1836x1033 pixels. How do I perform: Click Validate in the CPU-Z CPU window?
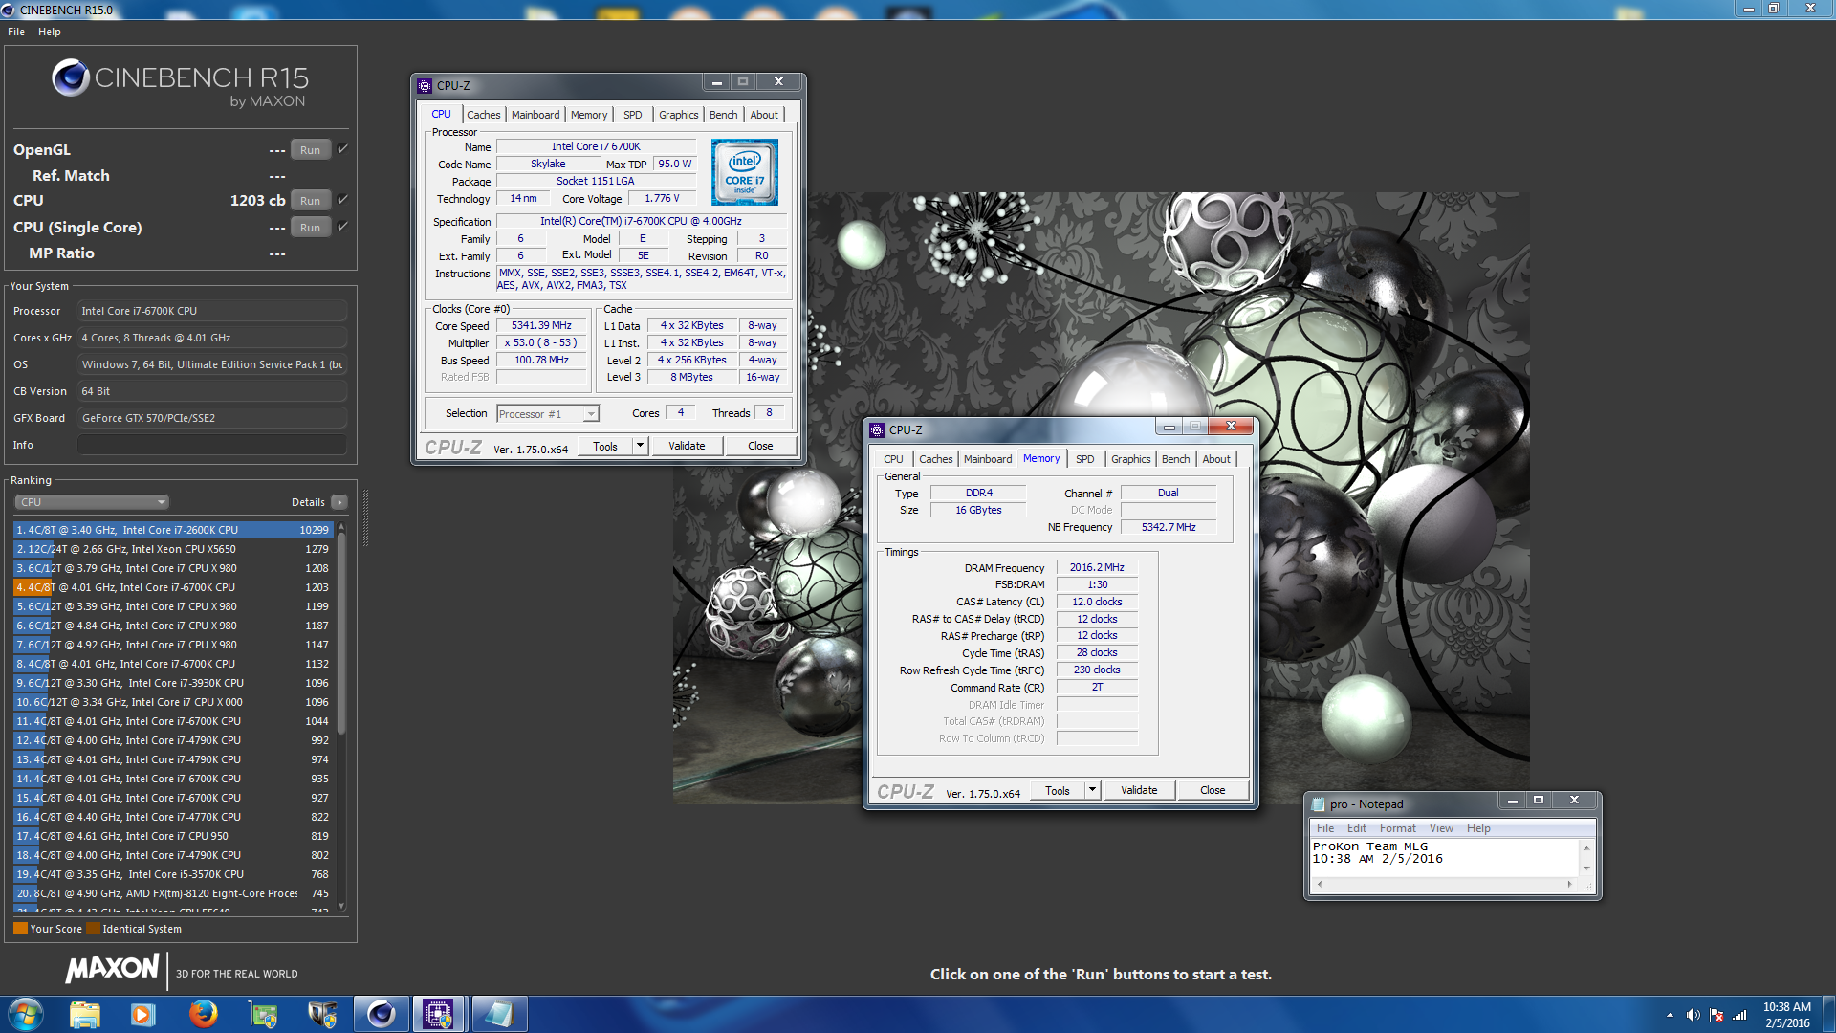pos(687,446)
